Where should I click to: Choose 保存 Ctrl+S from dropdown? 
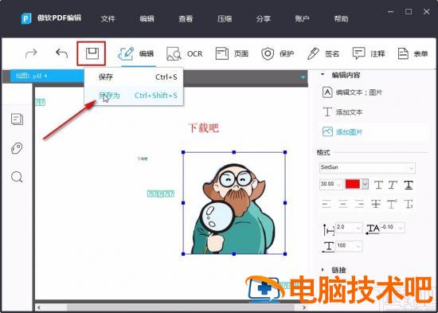[x=134, y=77]
